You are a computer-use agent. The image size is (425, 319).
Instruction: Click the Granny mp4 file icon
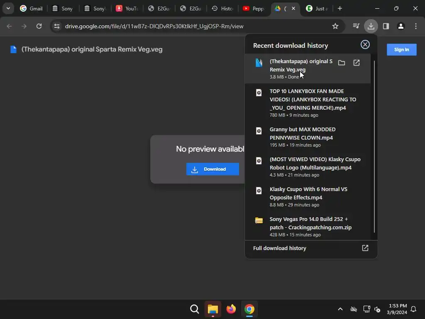(259, 131)
